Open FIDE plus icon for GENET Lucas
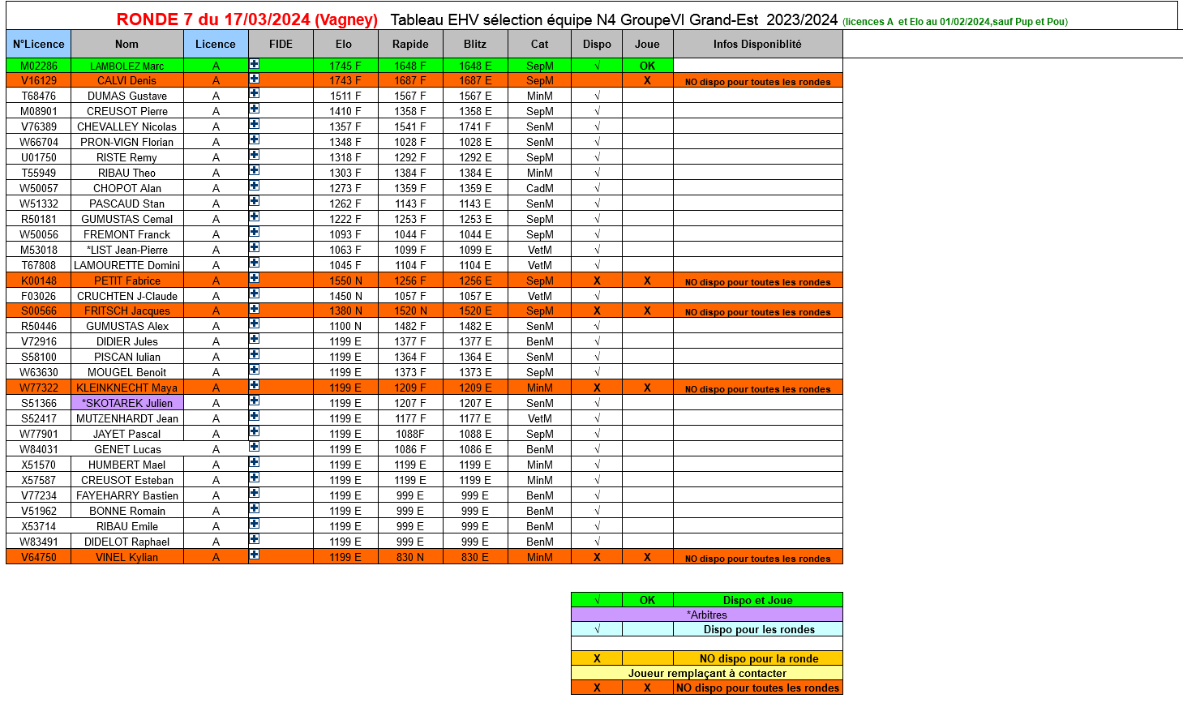1183x707 pixels. (x=254, y=448)
